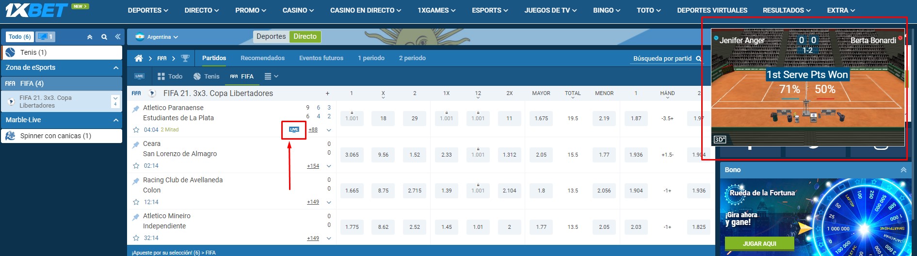Open the list view dropdown in filter bar

[272, 76]
